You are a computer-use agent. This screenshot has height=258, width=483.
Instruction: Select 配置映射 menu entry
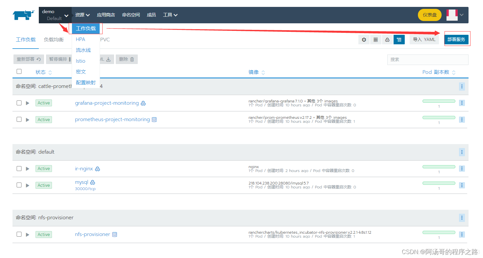click(86, 83)
